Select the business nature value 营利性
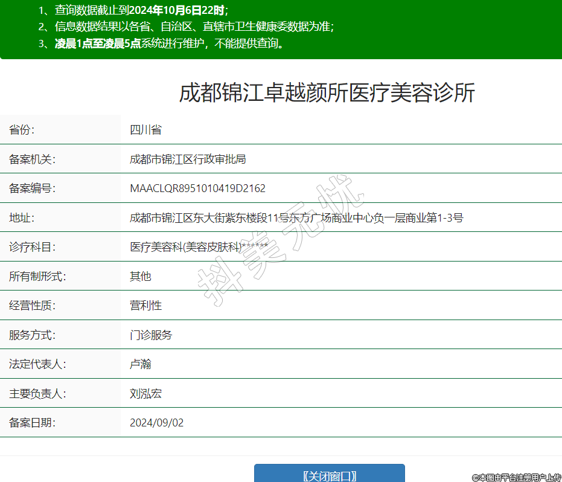This screenshot has width=562, height=482. pyautogui.click(x=145, y=306)
